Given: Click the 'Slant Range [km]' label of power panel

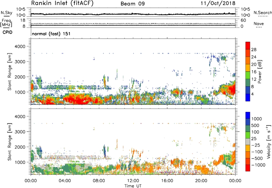Looking at the screenshot, I should coord(10,72).
